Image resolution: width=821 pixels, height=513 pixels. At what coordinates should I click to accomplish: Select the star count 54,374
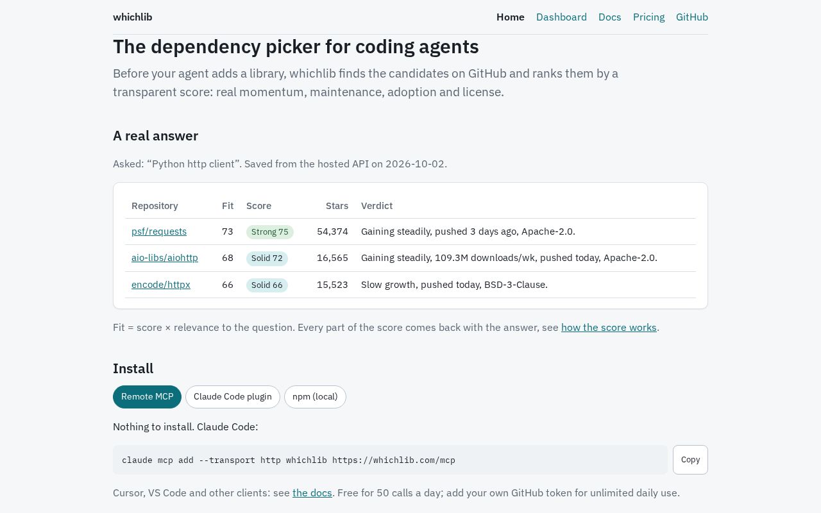tap(332, 231)
